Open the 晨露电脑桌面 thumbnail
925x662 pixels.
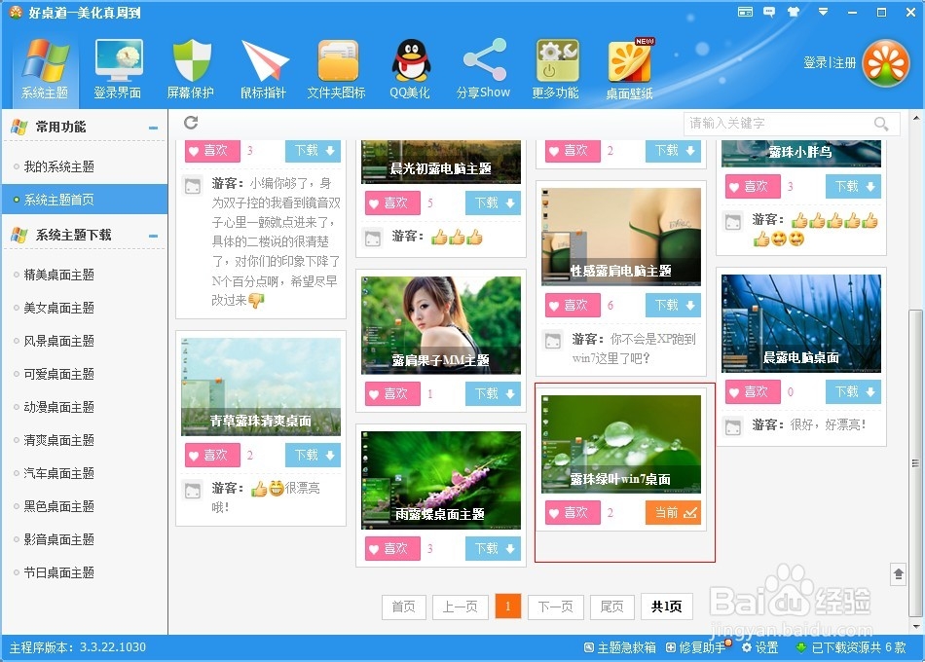coord(801,324)
